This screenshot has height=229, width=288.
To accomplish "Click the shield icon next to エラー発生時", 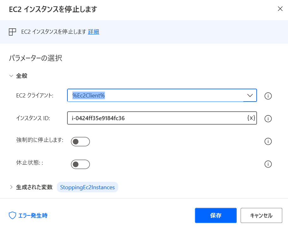I will (x=12, y=215).
